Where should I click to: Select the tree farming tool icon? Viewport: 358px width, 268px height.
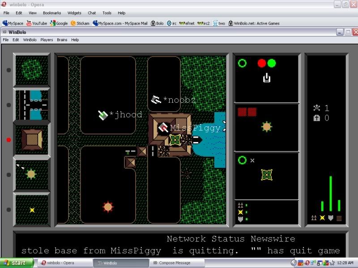click(x=31, y=70)
